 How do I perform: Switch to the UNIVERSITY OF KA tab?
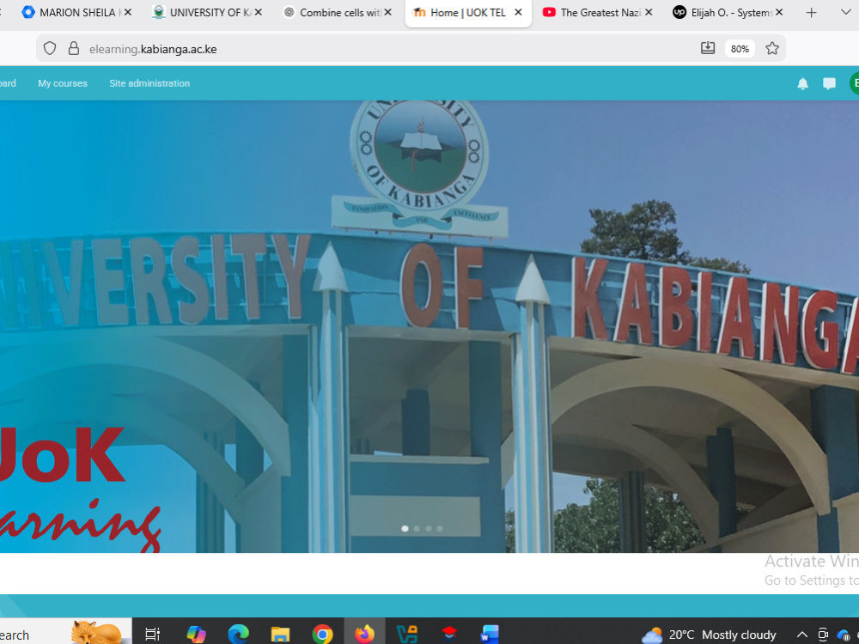click(x=201, y=12)
